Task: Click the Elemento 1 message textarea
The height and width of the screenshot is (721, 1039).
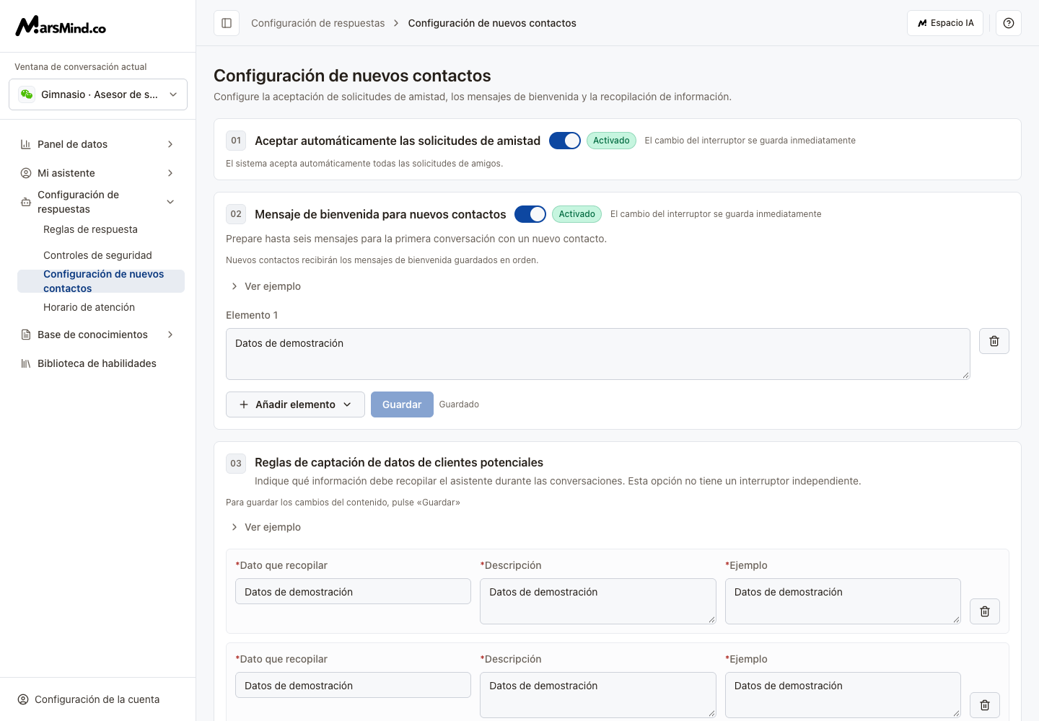Action: (598, 354)
